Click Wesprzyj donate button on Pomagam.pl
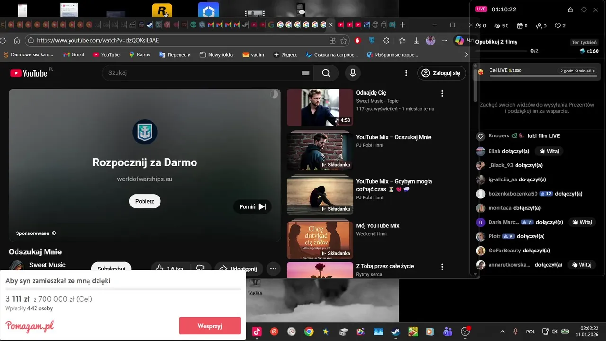This screenshot has height=341, width=606. pos(210,326)
